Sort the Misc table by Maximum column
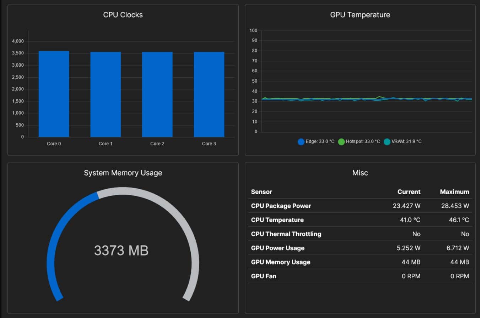 (x=454, y=192)
